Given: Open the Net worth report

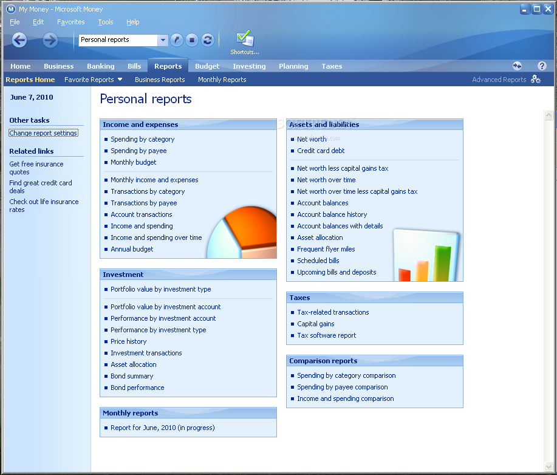Looking at the screenshot, I should 312,139.
